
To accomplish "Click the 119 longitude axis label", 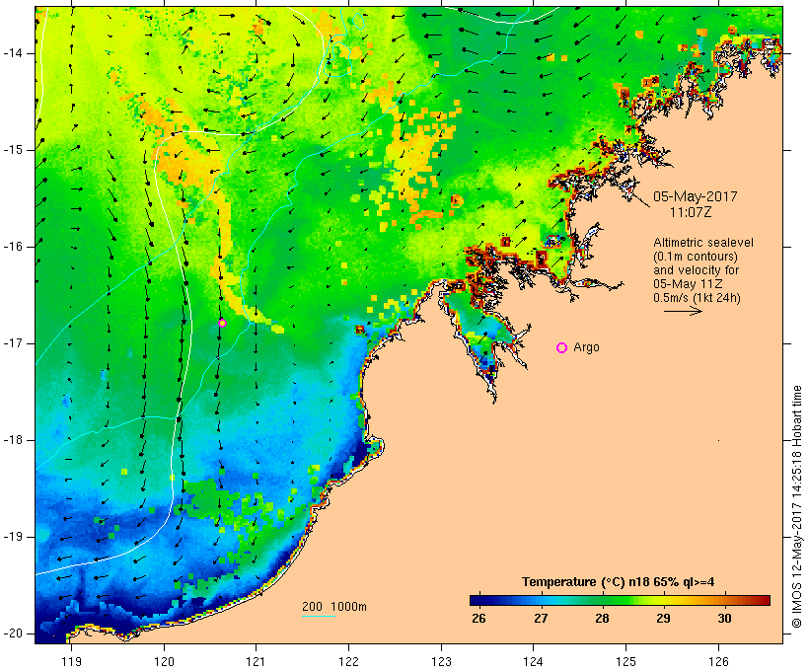I will coord(71,661).
